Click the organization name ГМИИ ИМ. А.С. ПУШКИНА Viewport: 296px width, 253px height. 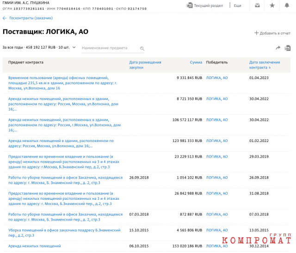(26, 3)
